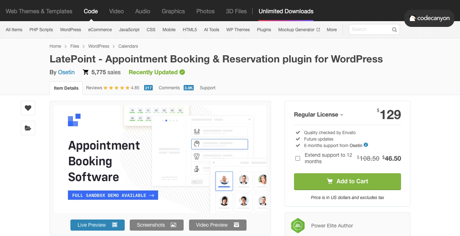Browse JavaScript category
460x236 pixels.
(x=129, y=30)
